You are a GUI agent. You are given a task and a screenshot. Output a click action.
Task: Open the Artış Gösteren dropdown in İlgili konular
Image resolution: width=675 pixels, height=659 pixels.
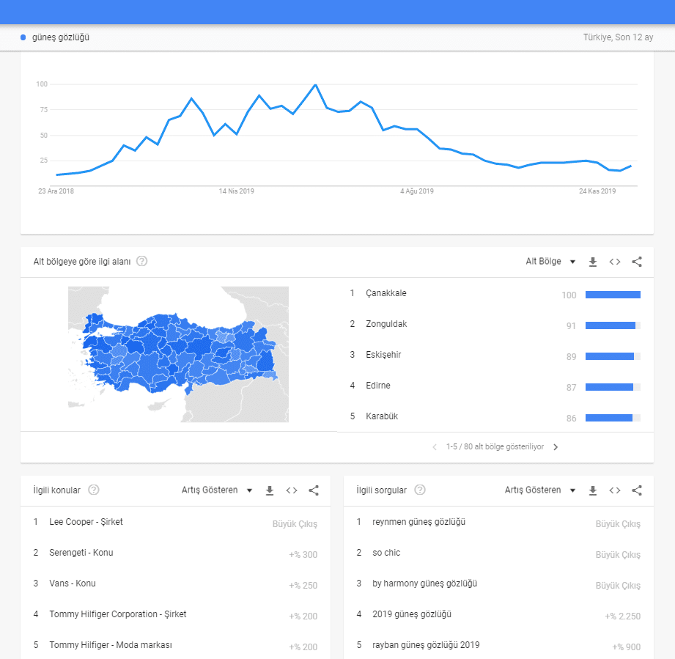coord(217,490)
